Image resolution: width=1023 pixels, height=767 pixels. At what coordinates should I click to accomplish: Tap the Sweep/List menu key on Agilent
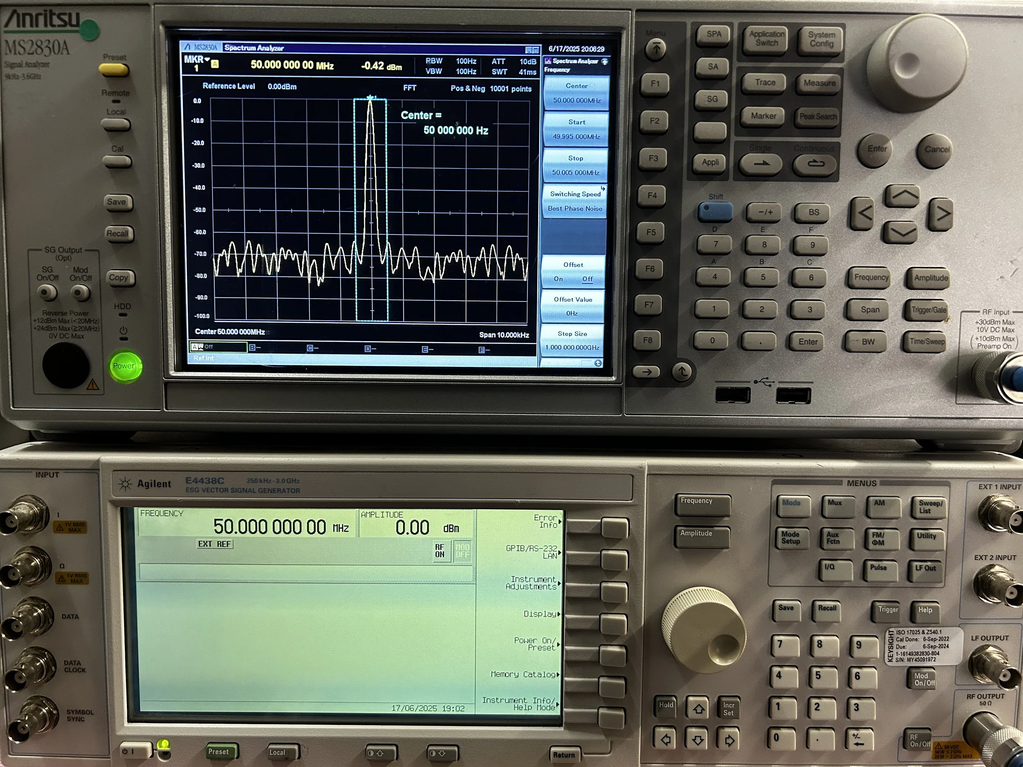coord(928,508)
